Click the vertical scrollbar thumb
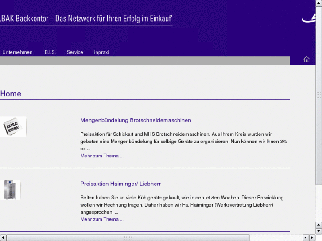Screen dimensions: 322x241 [x=318, y=96]
